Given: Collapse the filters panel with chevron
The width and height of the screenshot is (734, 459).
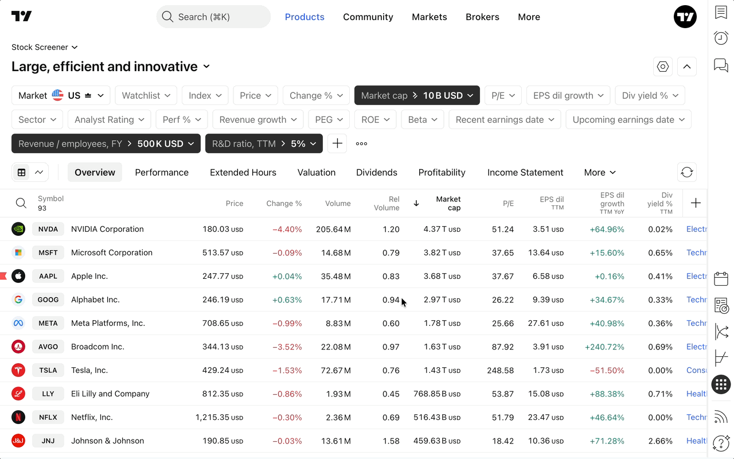Looking at the screenshot, I should pos(687,67).
